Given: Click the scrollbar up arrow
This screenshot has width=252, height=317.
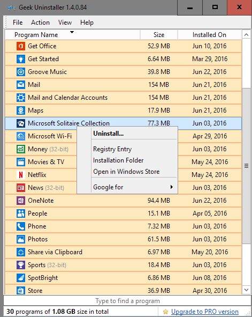Looking at the screenshot, I should pyautogui.click(x=246, y=35).
